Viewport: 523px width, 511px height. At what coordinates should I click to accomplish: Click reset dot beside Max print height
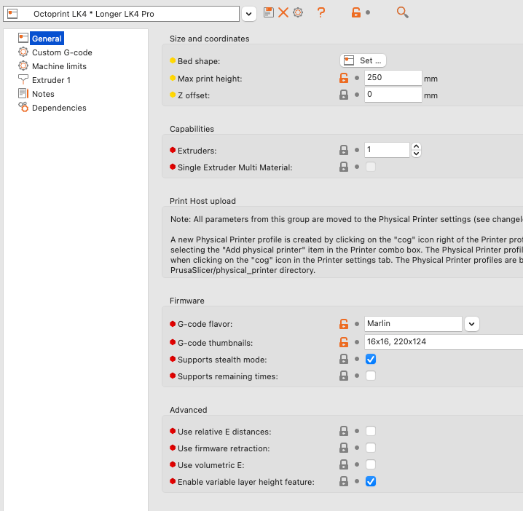pos(357,78)
